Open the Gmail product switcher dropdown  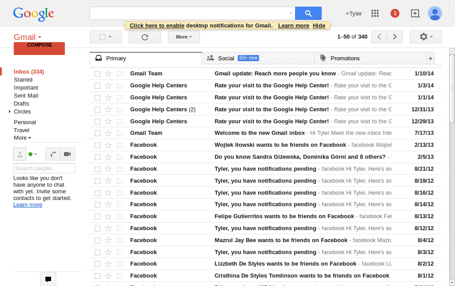[x=28, y=37]
